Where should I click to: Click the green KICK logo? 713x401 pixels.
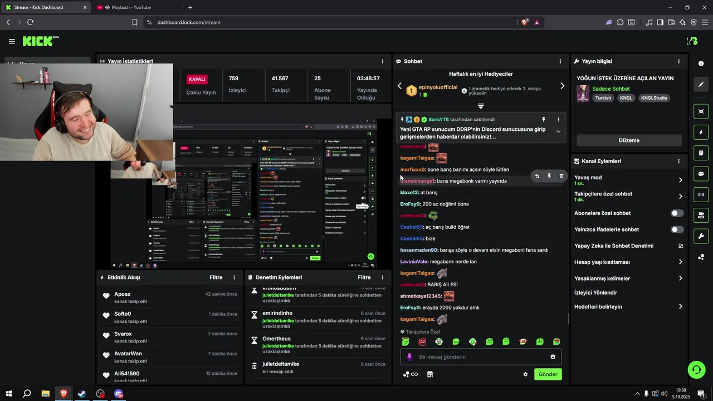pyautogui.click(x=40, y=41)
